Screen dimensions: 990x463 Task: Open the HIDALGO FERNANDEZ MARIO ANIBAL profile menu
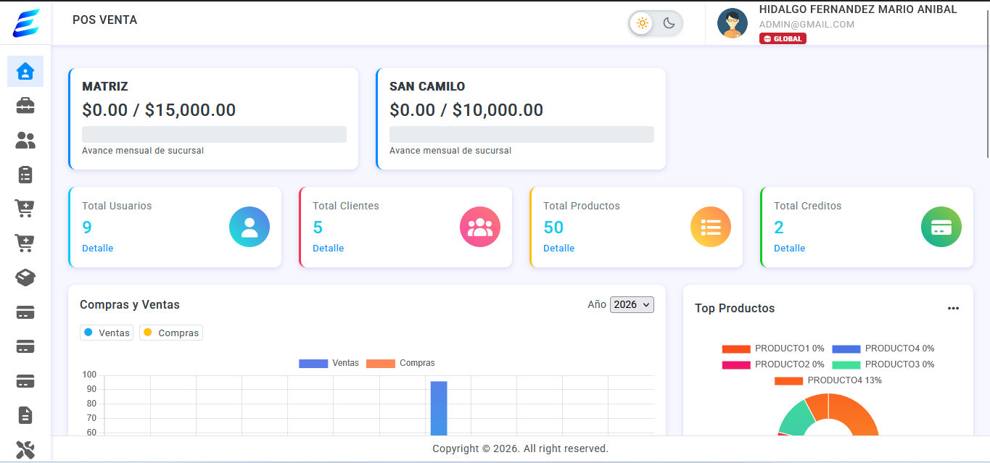(x=858, y=9)
